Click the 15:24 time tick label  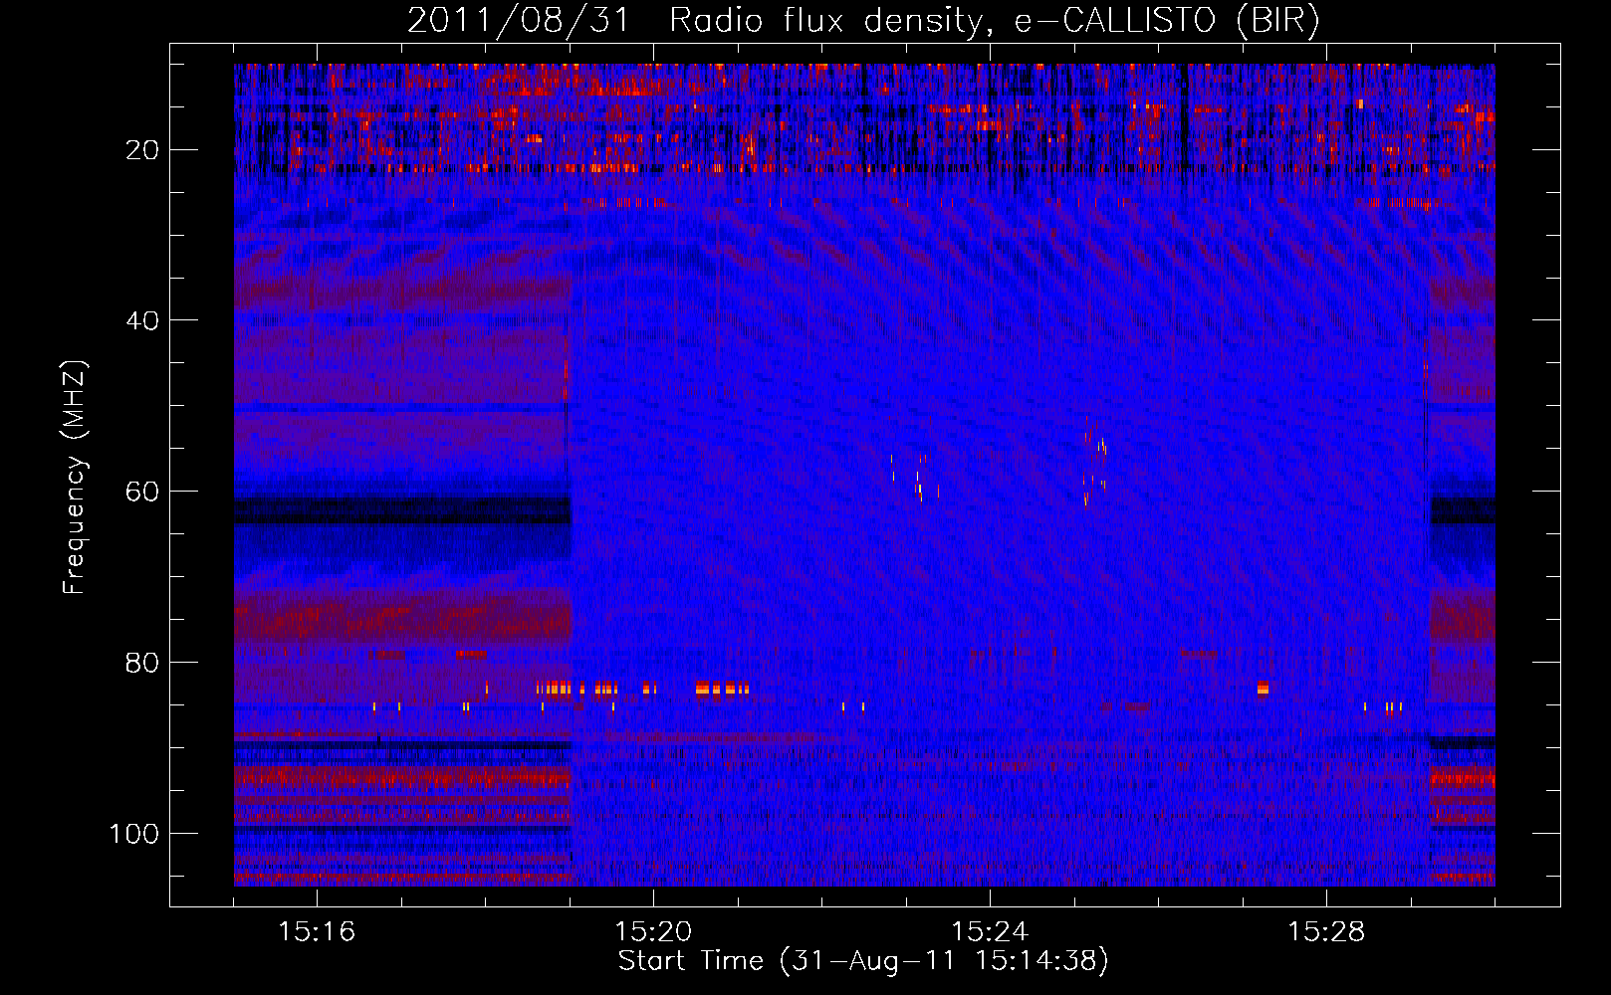pyautogui.click(x=990, y=932)
